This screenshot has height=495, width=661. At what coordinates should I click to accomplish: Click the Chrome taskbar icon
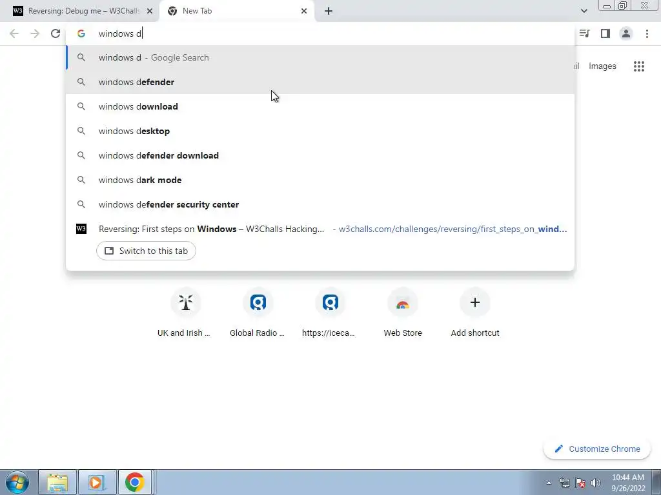click(135, 482)
